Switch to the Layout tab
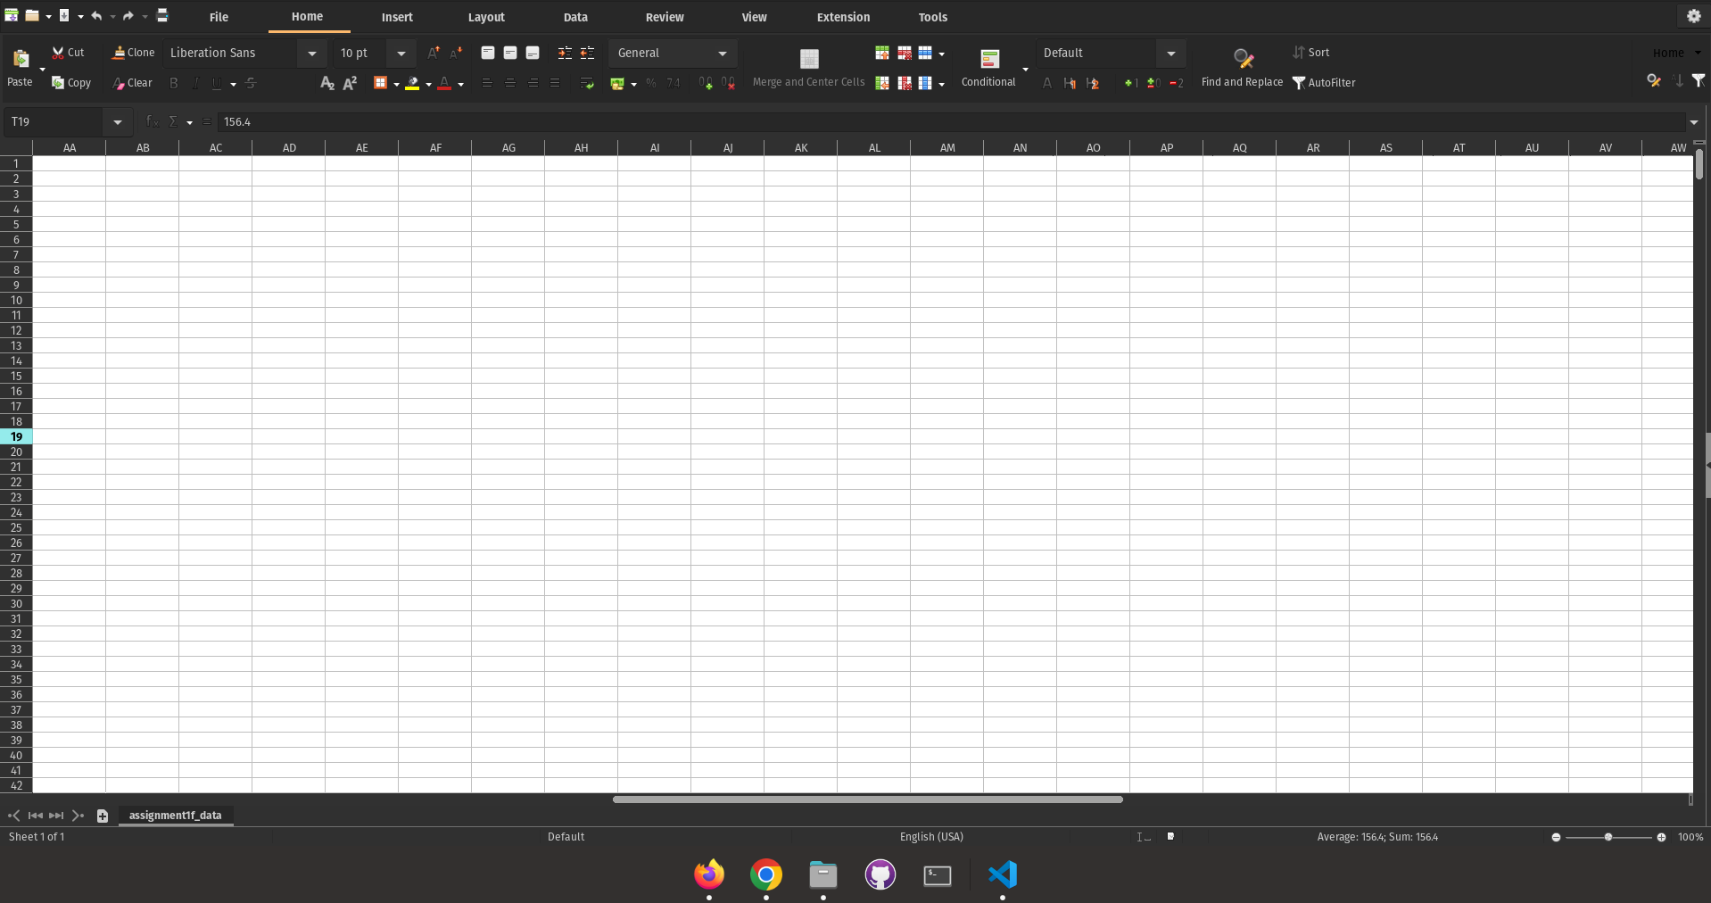Screen dimensions: 1711x903 click(486, 17)
